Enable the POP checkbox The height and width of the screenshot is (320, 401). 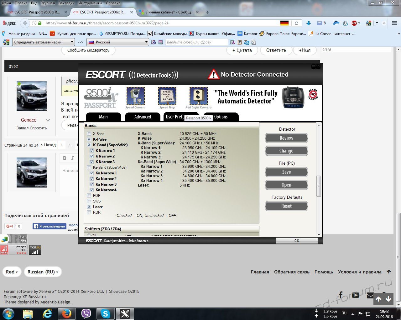pos(89,196)
